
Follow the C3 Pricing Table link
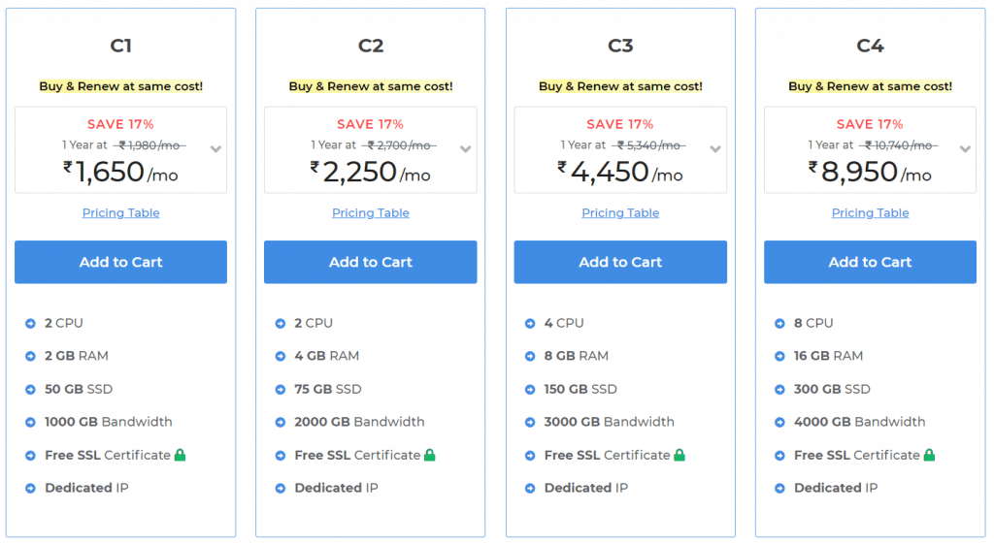(620, 213)
